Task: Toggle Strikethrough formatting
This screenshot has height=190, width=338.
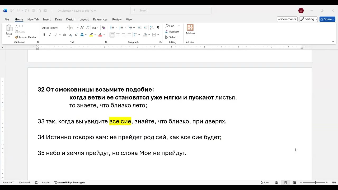Action: point(64,35)
